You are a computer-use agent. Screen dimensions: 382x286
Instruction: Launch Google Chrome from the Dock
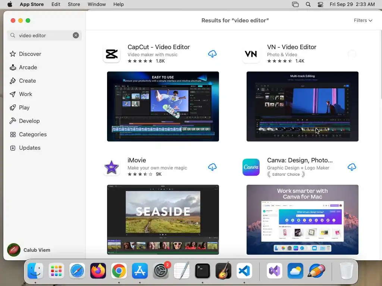(x=119, y=271)
